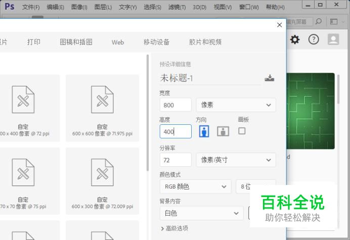The width and height of the screenshot is (350, 240).
Task: Click the search magnifier icon in Photoshop toolbar
Action: point(319,21)
